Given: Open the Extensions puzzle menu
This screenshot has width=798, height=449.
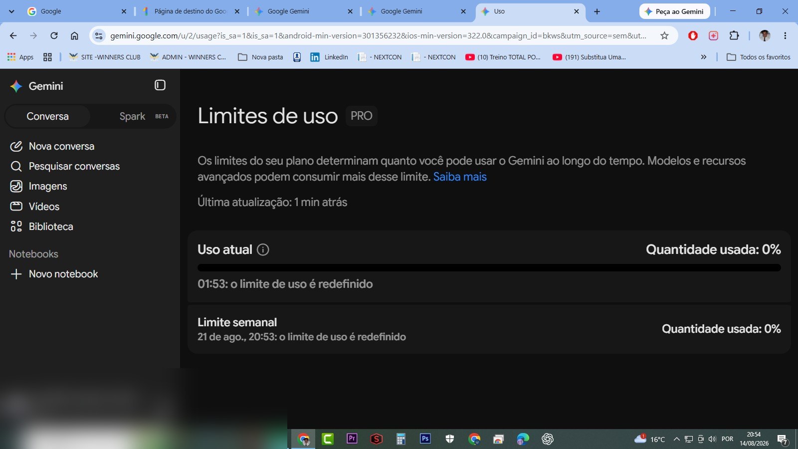Looking at the screenshot, I should tap(734, 35).
